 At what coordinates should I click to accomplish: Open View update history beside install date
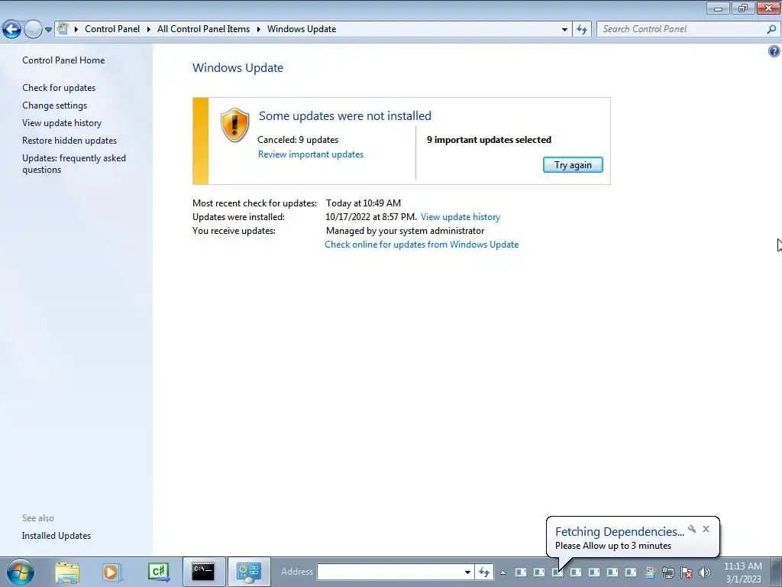click(x=460, y=217)
